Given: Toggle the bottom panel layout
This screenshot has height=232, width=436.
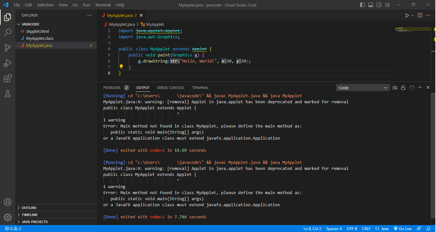Looking at the screenshot, I should tap(371, 5).
